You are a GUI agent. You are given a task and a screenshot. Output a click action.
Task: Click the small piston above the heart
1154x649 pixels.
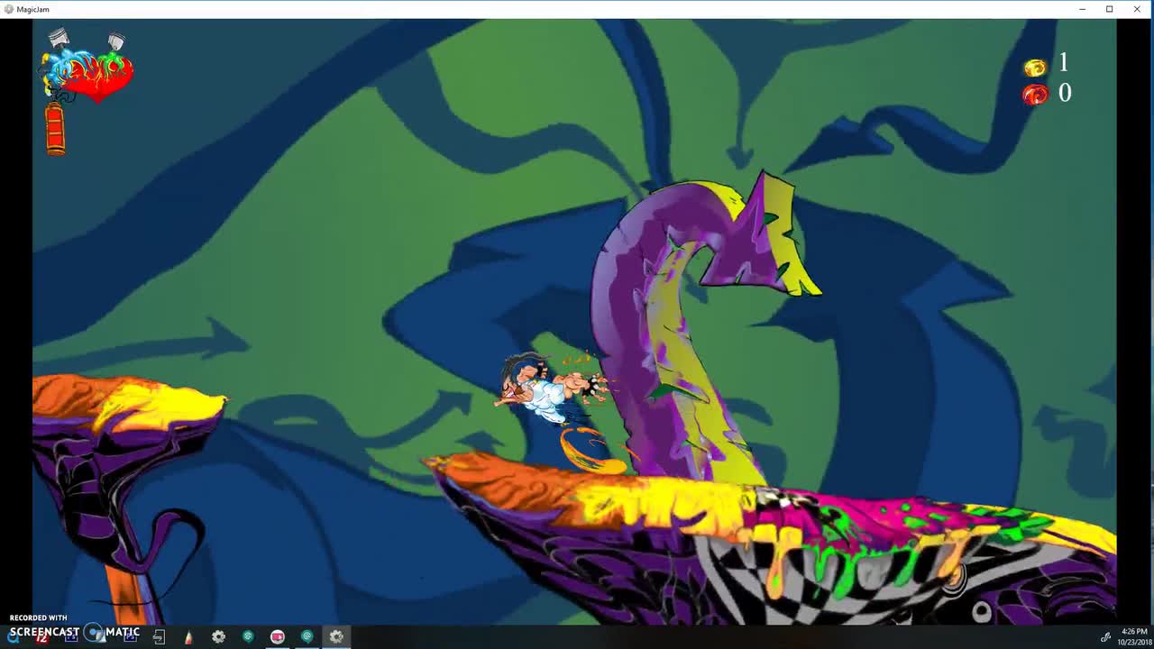(116, 41)
